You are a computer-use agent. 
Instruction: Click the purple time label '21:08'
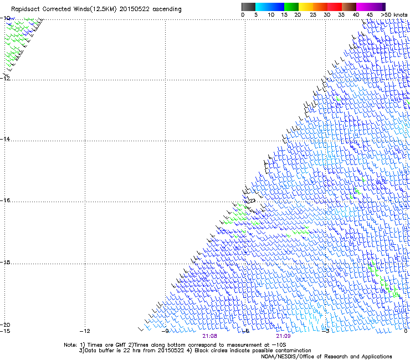pos(209,336)
